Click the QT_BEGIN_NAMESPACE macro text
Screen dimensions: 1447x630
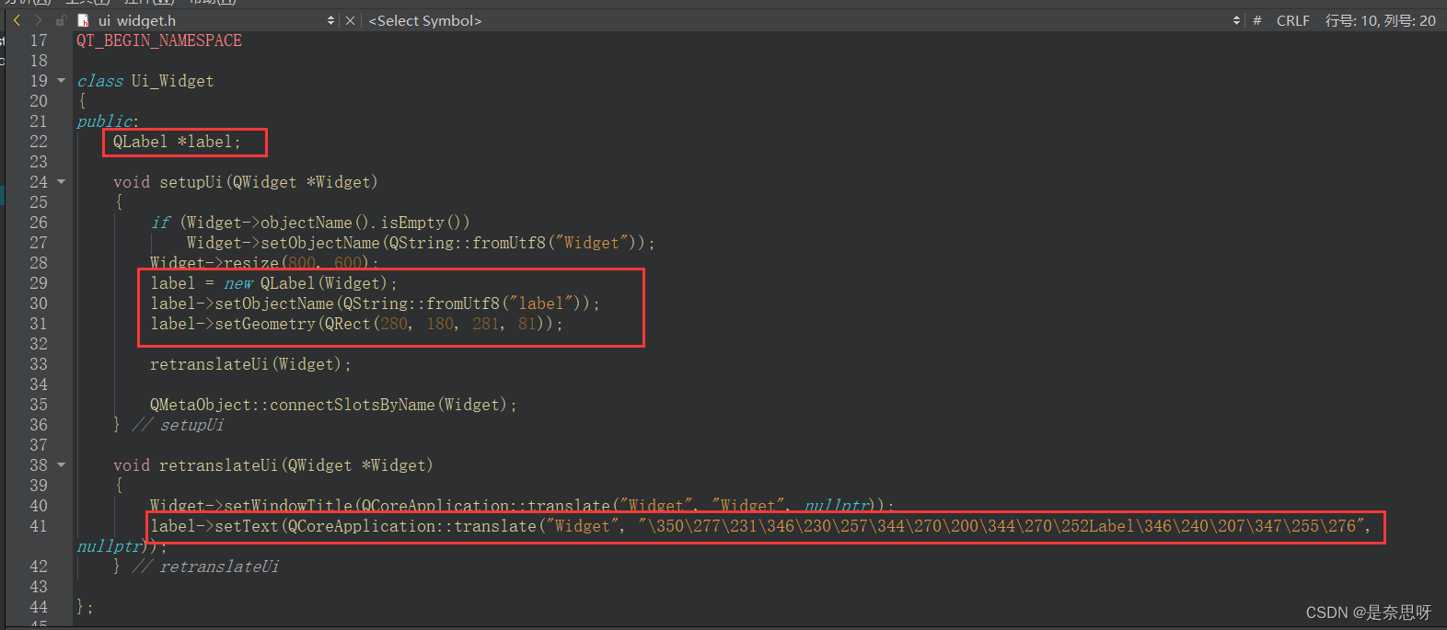coord(159,40)
